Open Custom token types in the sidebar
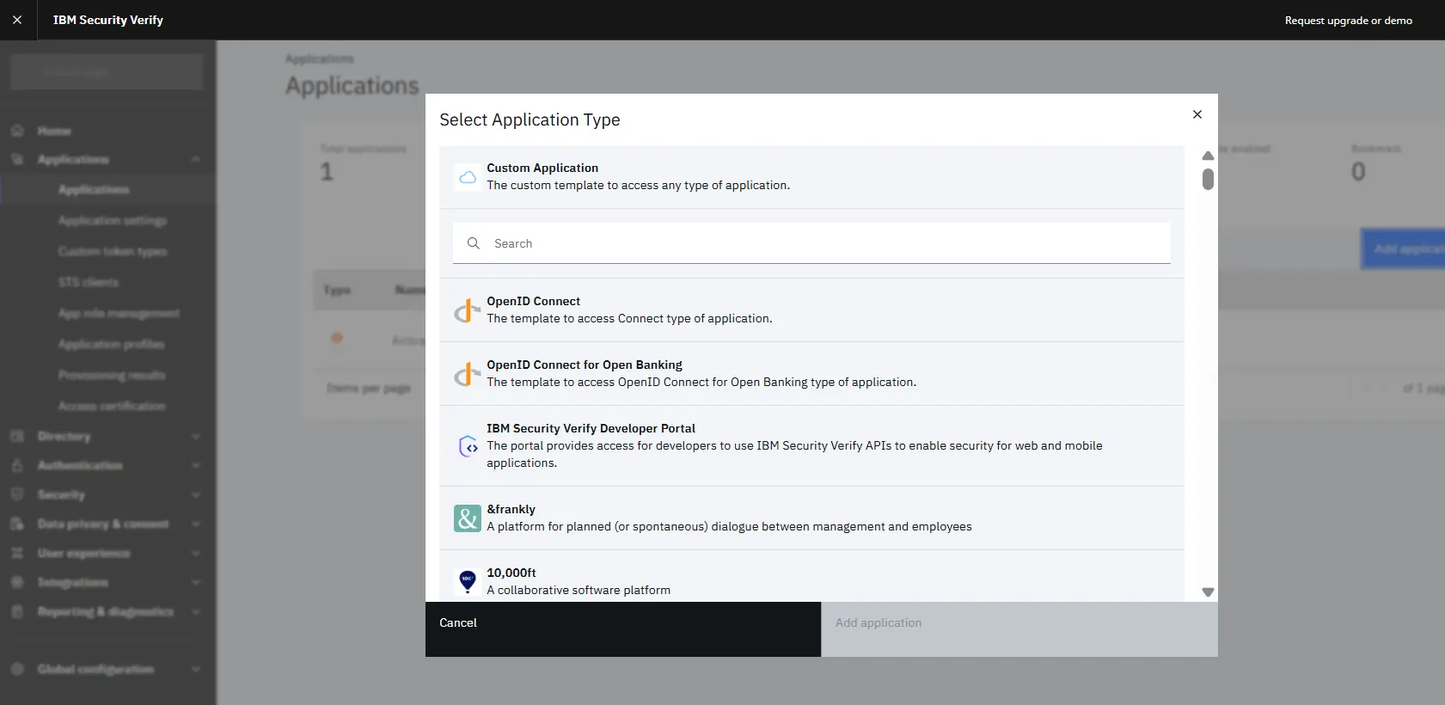The image size is (1445, 705). pyautogui.click(x=107, y=251)
